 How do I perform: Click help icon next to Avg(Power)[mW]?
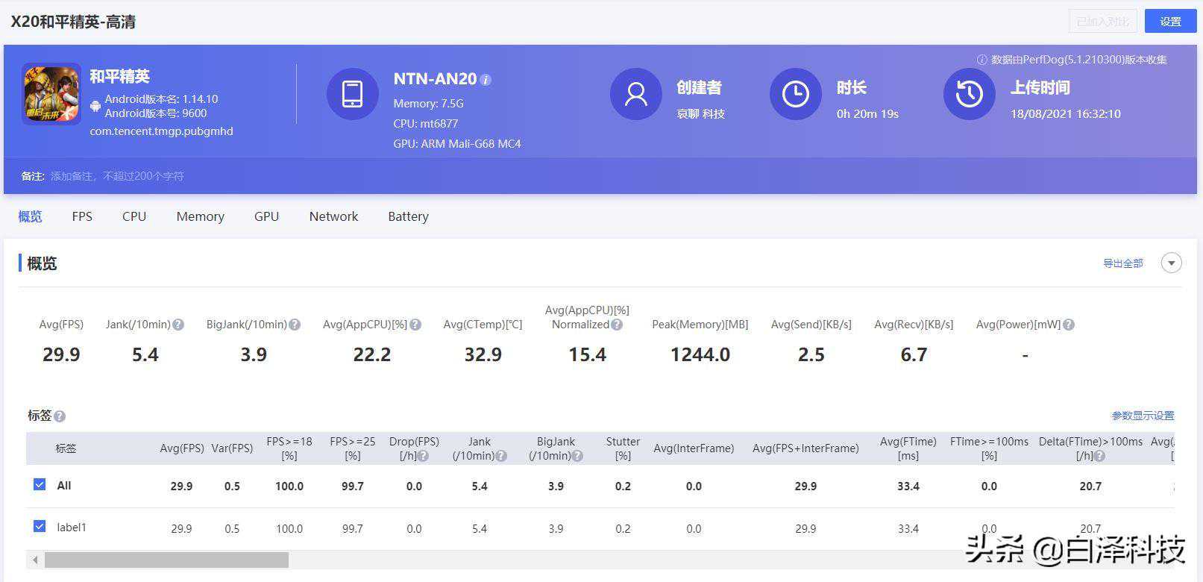(x=1069, y=325)
